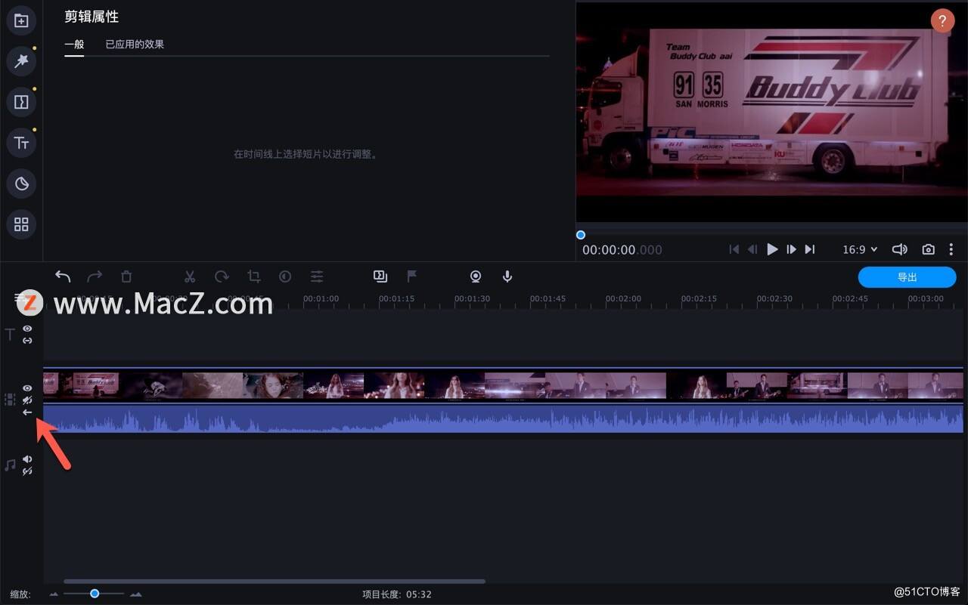Image resolution: width=968 pixels, height=605 pixels.
Task: Step back one frame
Action: click(x=752, y=249)
